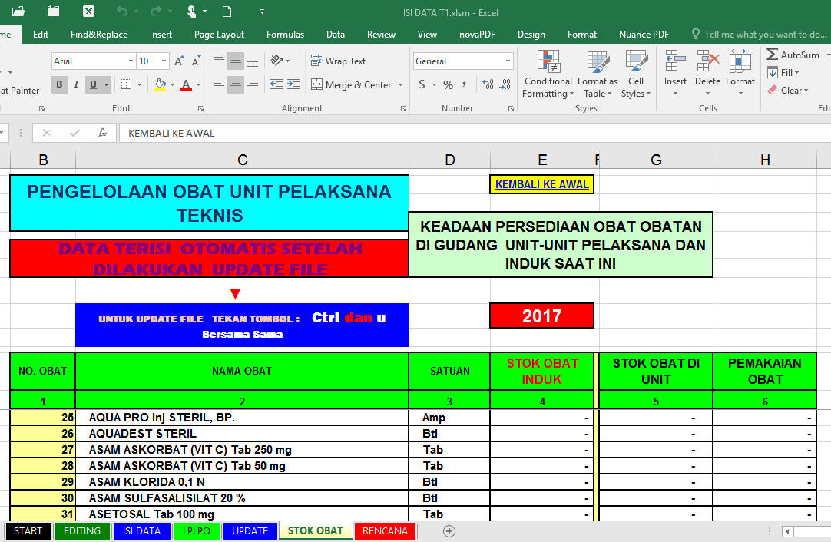Toggle bold formatting
Viewport: 831px width, 542px height.
pos(59,84)
